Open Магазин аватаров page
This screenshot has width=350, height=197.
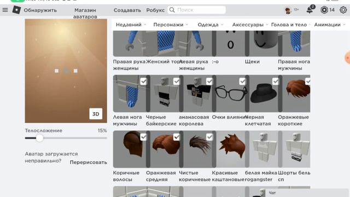click(85, 13)
